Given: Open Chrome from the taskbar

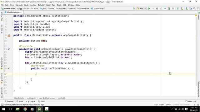Looking at the screenshot, I should point(25,109).
